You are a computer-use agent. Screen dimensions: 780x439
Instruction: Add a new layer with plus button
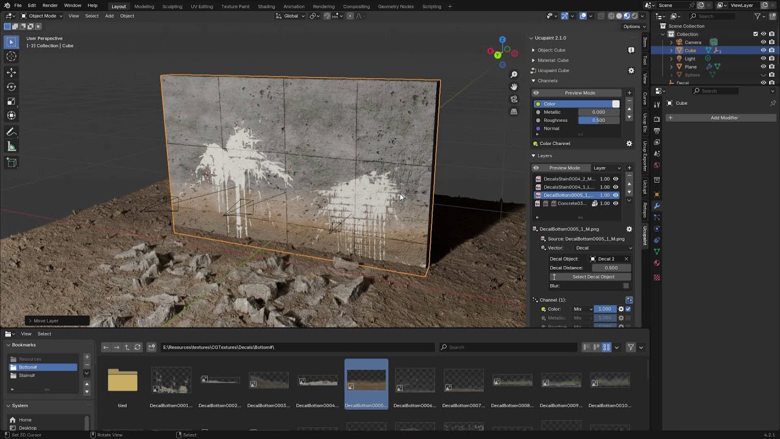tap(629, 168)
